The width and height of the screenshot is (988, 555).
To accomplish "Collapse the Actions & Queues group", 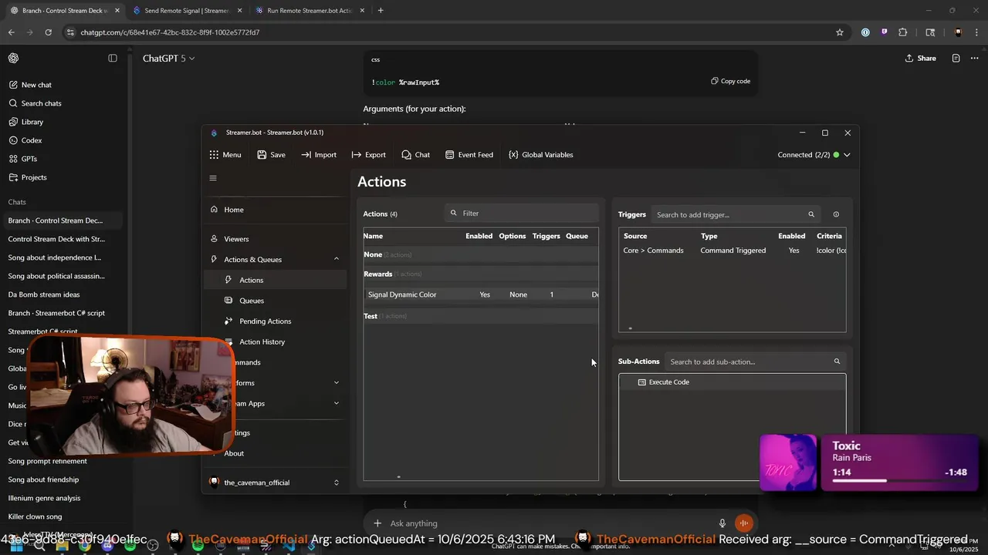I will (x=336, y=260).
